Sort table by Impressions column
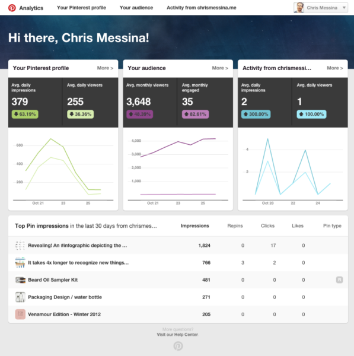The height and width of the screenshot is (356, 354). coord(194,225)
